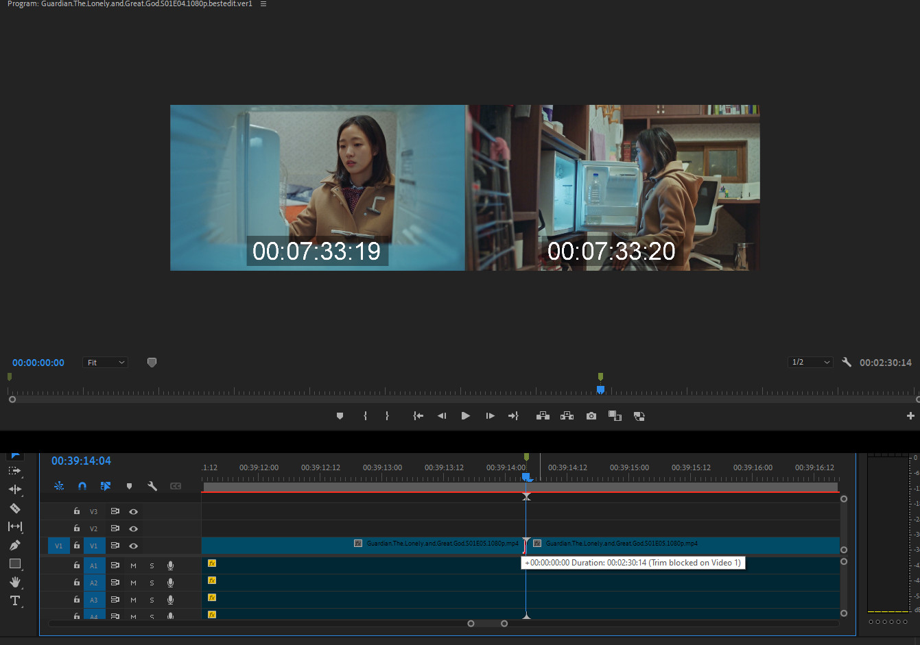Click the timeline timecode 00:39:14:04
This screenshot has width=920, height=645.
81,461
